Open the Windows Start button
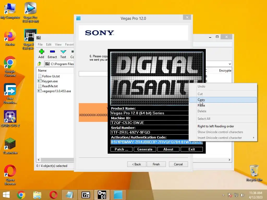267x200 pixels. (6, 195)
